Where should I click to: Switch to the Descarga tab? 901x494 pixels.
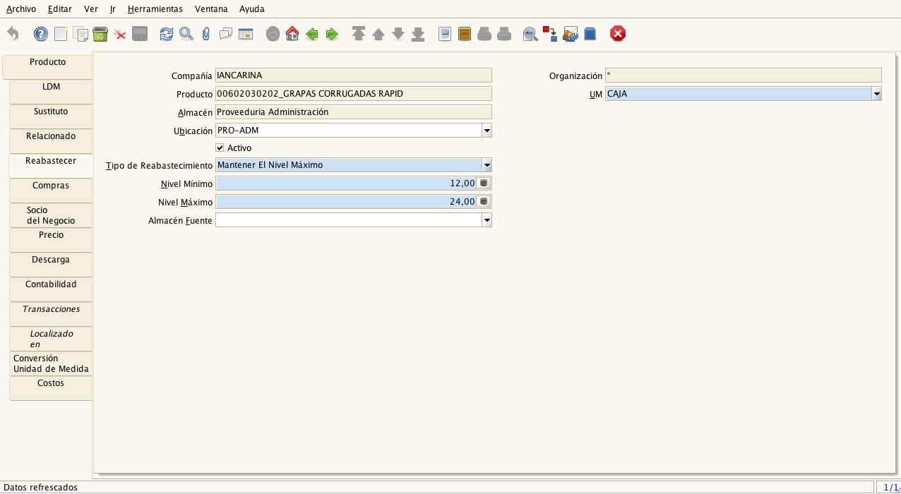pyautogui.click(x=51, y=264)
